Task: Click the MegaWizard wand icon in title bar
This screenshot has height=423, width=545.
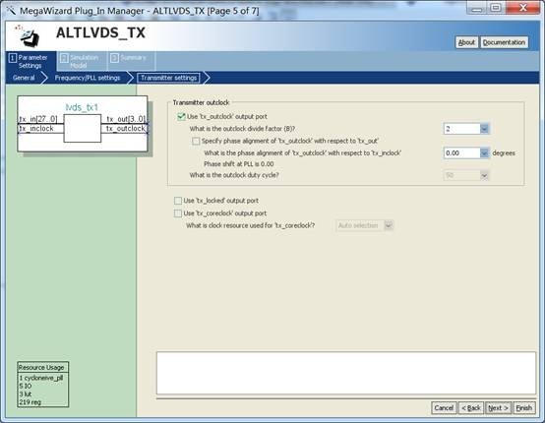Action: pos(11,11)
